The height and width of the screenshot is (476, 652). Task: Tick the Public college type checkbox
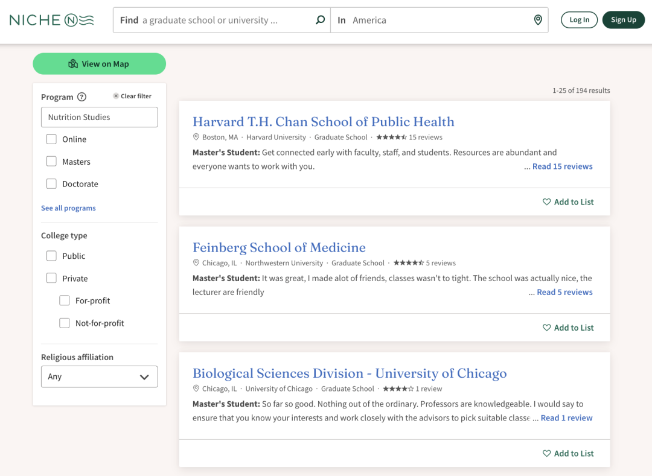(x=51, y=256)
